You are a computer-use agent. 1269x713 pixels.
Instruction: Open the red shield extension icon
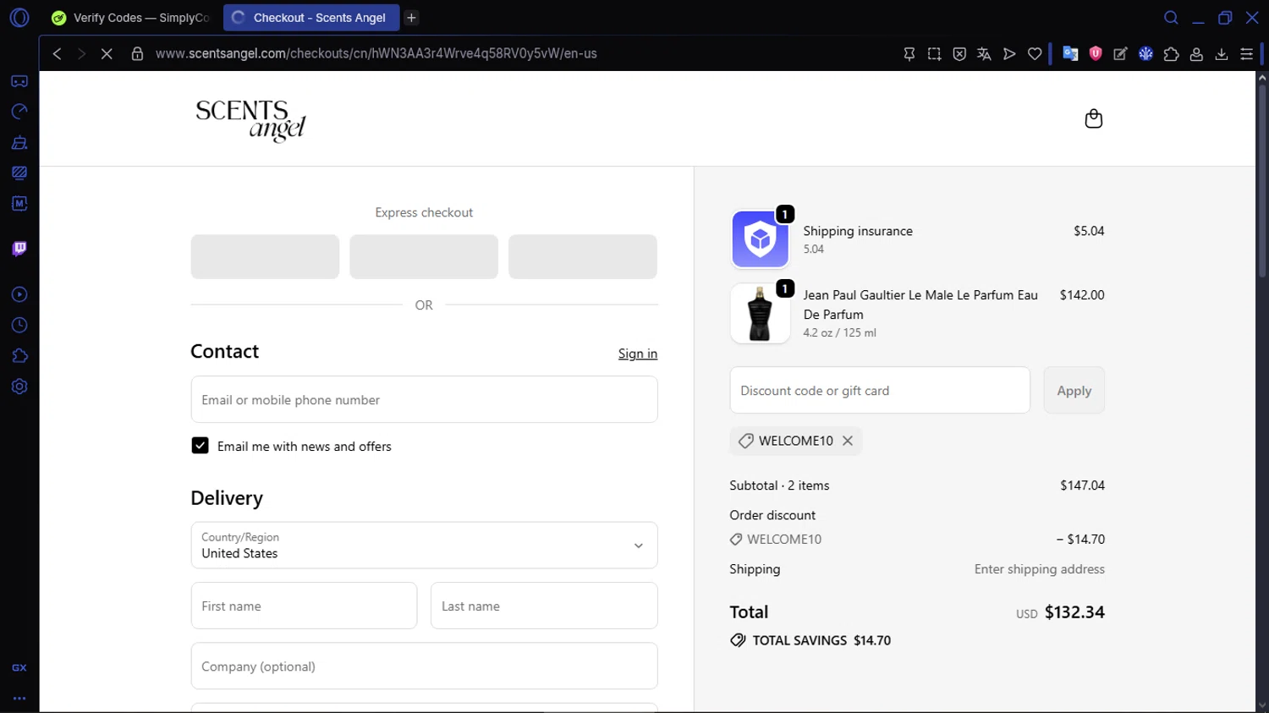pyautogui.click(x=1096, y=53)
